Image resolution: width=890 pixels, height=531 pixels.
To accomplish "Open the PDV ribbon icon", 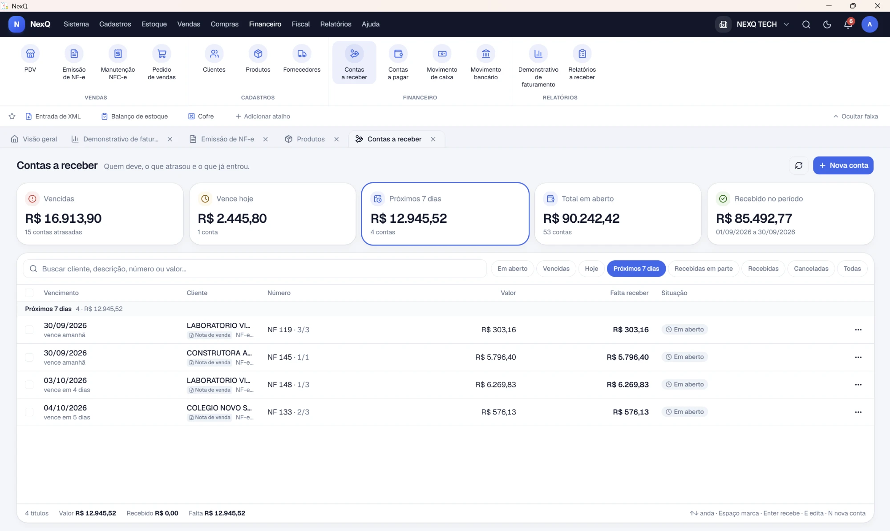I will click(30, 60).
